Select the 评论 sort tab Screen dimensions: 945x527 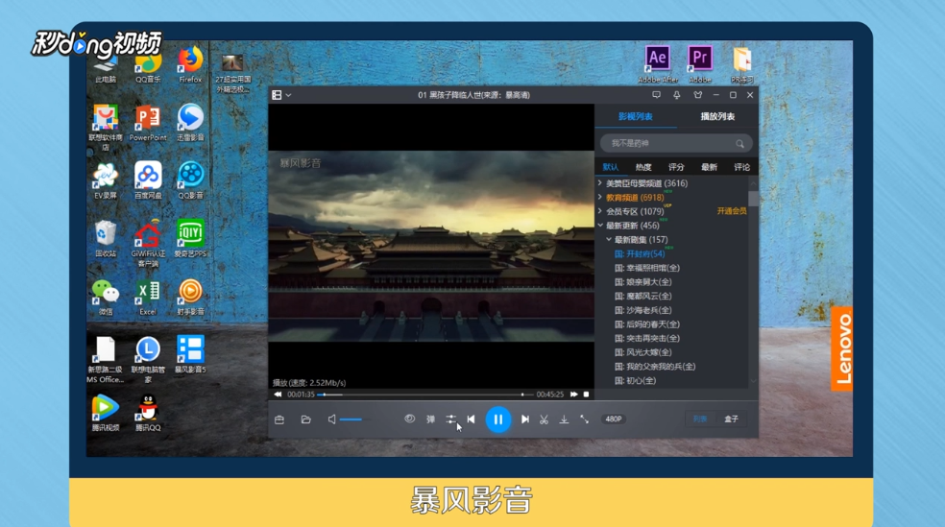point(742,167)
